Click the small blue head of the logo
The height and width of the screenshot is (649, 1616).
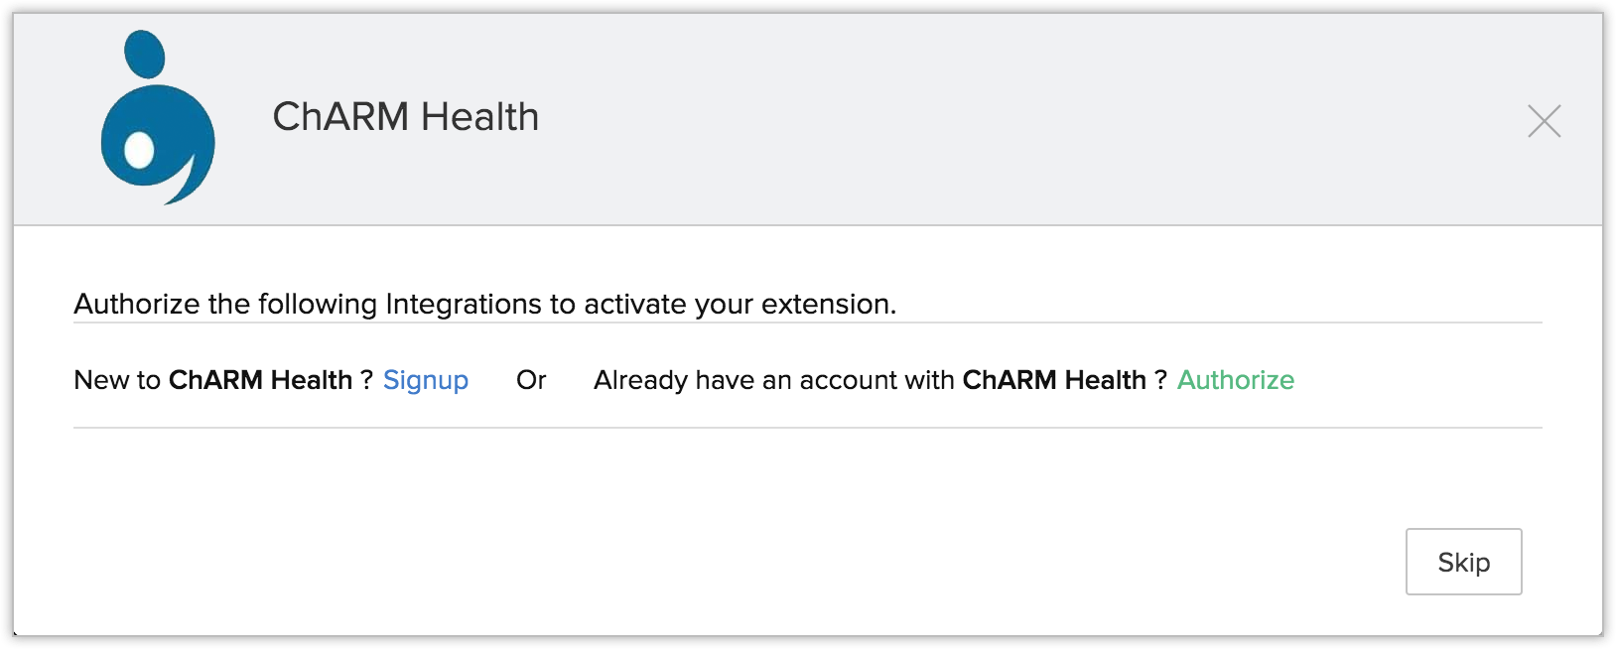coord(145,54)
